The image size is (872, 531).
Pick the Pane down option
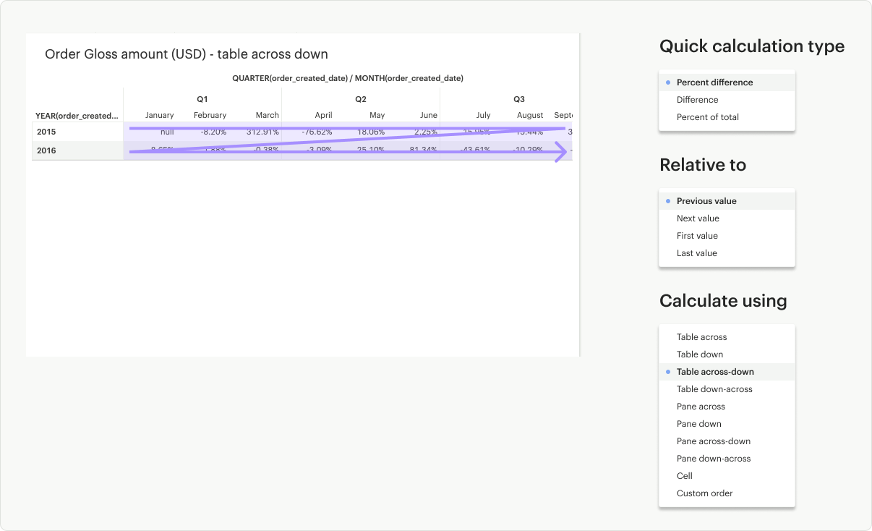click(698, 424)
